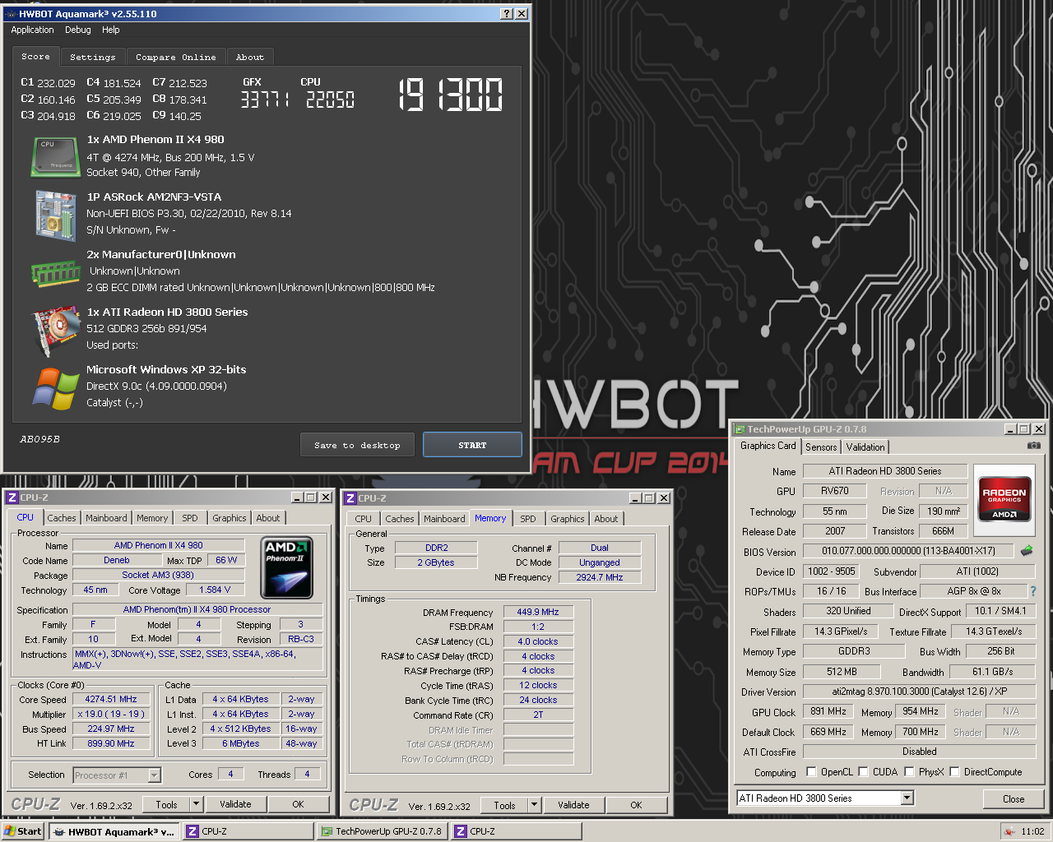Open the Graphics tab in right CPU-Z
This screenshot has height=842, width=1053.
(x=568, y=519)
